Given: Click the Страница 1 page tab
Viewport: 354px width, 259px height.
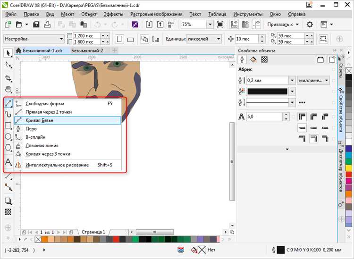Looking at the screenshot, I should coord(93,232).
